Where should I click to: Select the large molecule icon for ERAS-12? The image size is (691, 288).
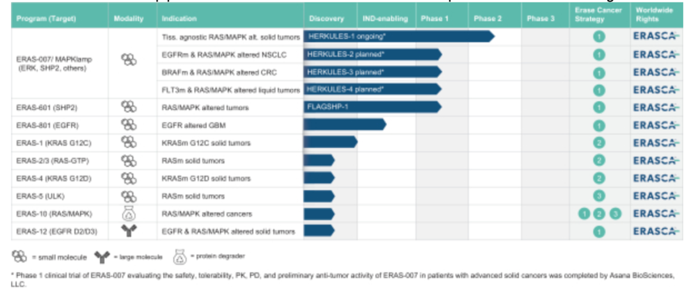tap(129, 231)
